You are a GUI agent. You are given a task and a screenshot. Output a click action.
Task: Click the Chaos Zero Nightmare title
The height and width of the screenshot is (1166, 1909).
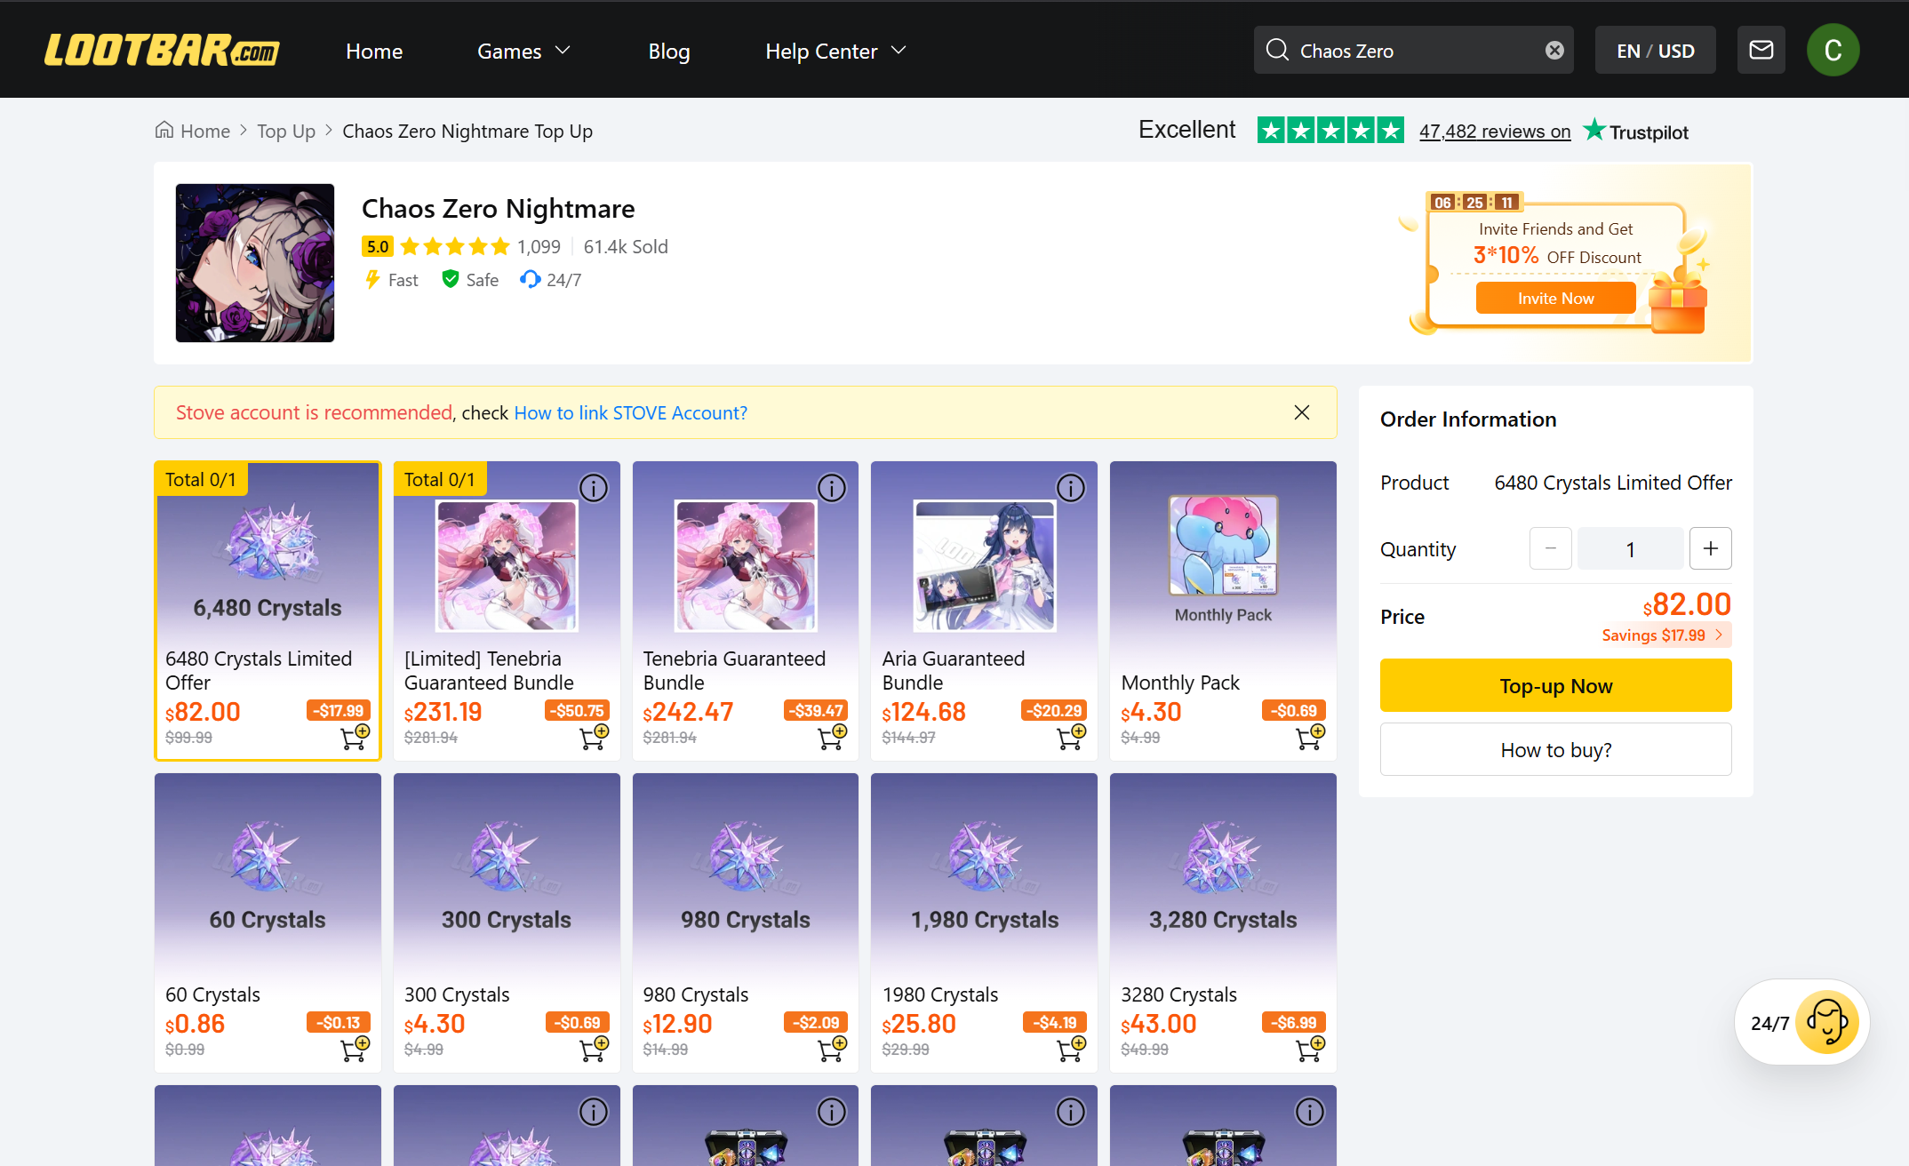tap(498, 208)
